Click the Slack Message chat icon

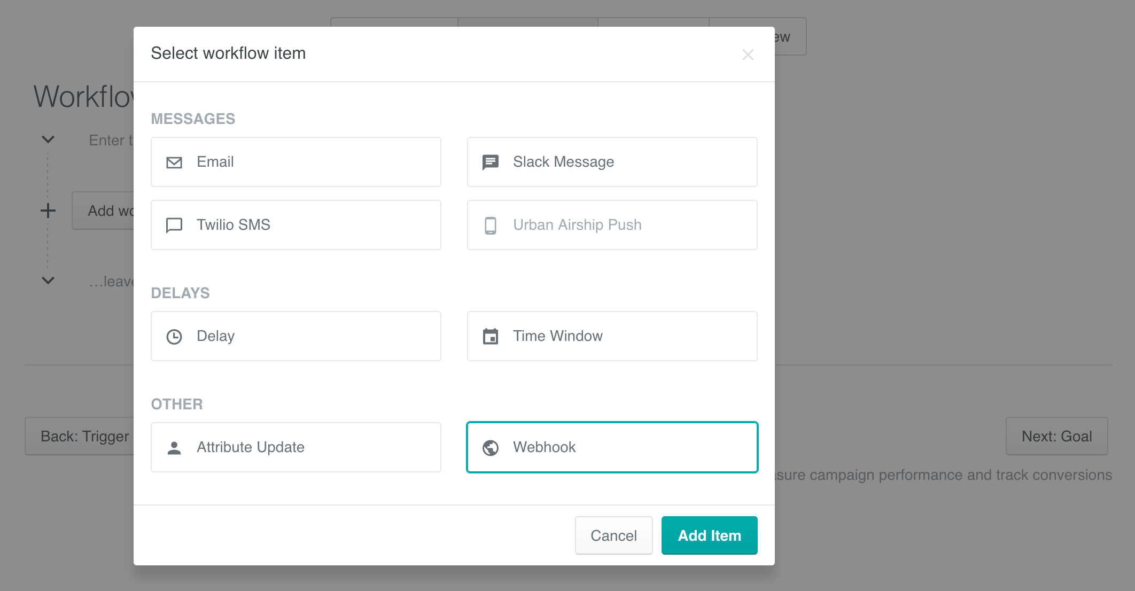pyautogui.click(x=490, y=162)
